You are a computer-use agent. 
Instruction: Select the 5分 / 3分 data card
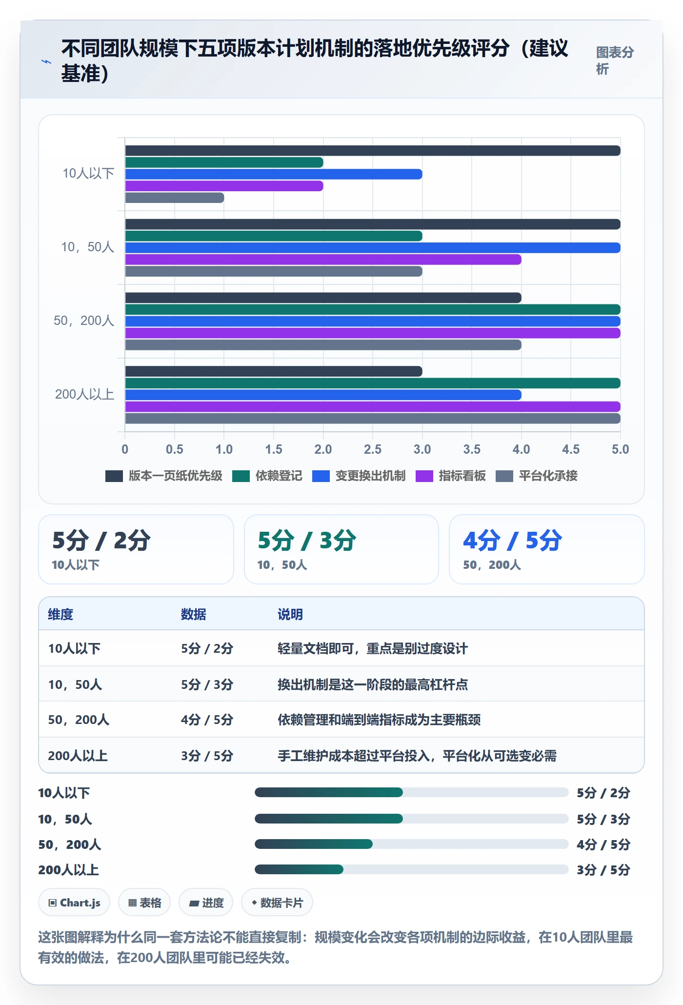341,549
